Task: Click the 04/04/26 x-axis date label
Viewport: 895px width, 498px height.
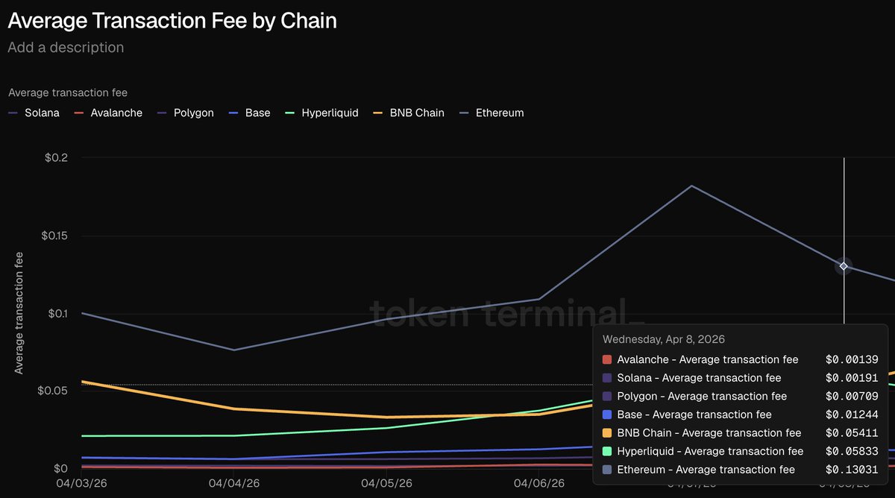Action: [234, 484]
